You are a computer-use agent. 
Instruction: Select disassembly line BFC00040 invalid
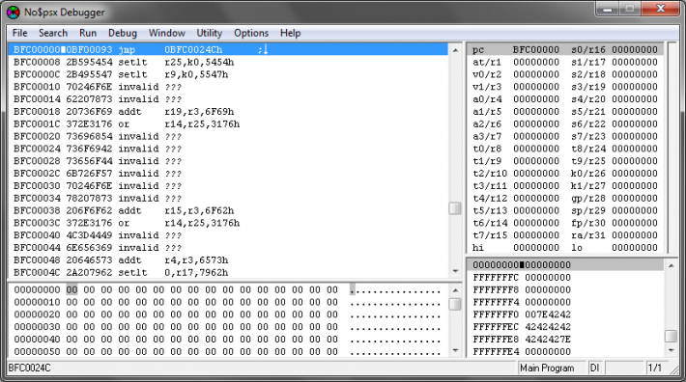228,235
